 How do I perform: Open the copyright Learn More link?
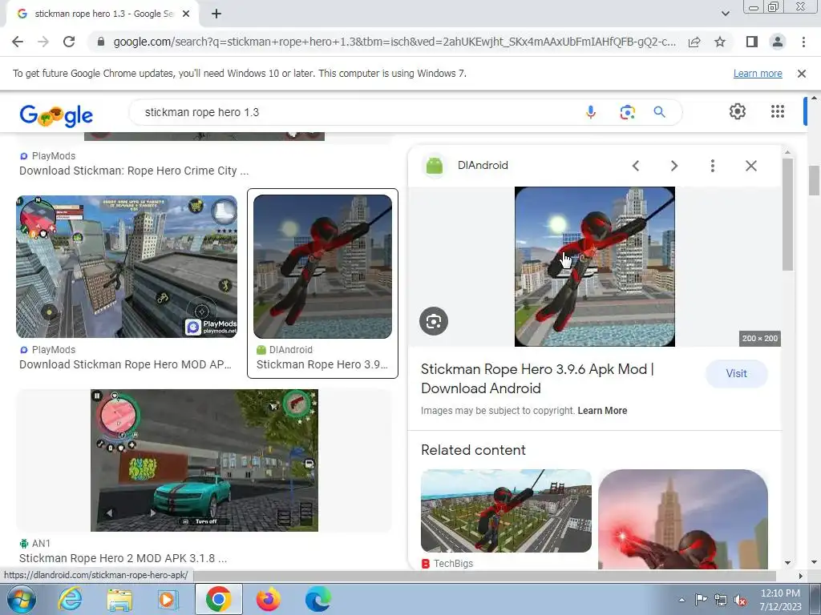point(602,411)
